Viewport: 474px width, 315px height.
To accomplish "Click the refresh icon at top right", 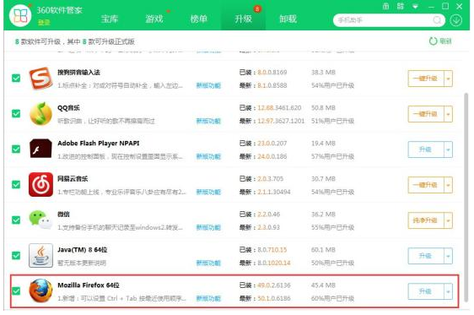I will pos(433,41).
